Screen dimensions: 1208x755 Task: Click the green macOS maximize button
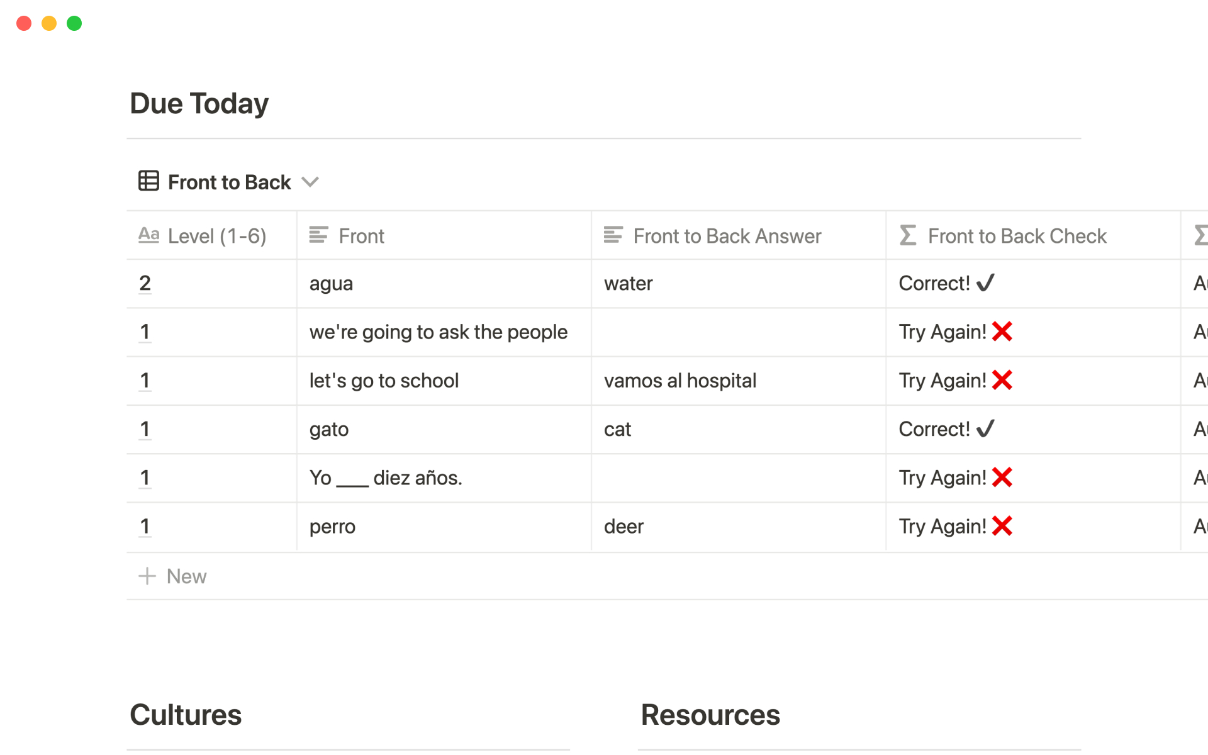tap(74, 23)
